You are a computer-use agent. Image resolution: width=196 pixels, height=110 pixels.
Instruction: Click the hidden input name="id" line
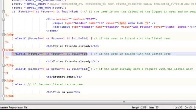(104, 23)
